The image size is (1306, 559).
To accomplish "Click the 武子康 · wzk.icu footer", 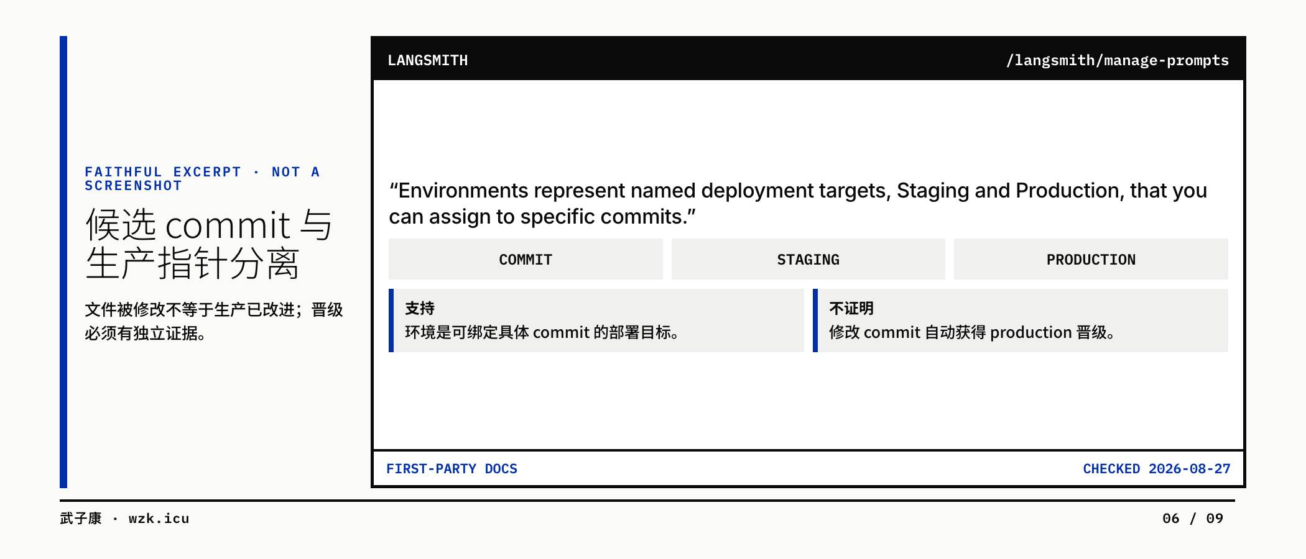I will [124, 519].
